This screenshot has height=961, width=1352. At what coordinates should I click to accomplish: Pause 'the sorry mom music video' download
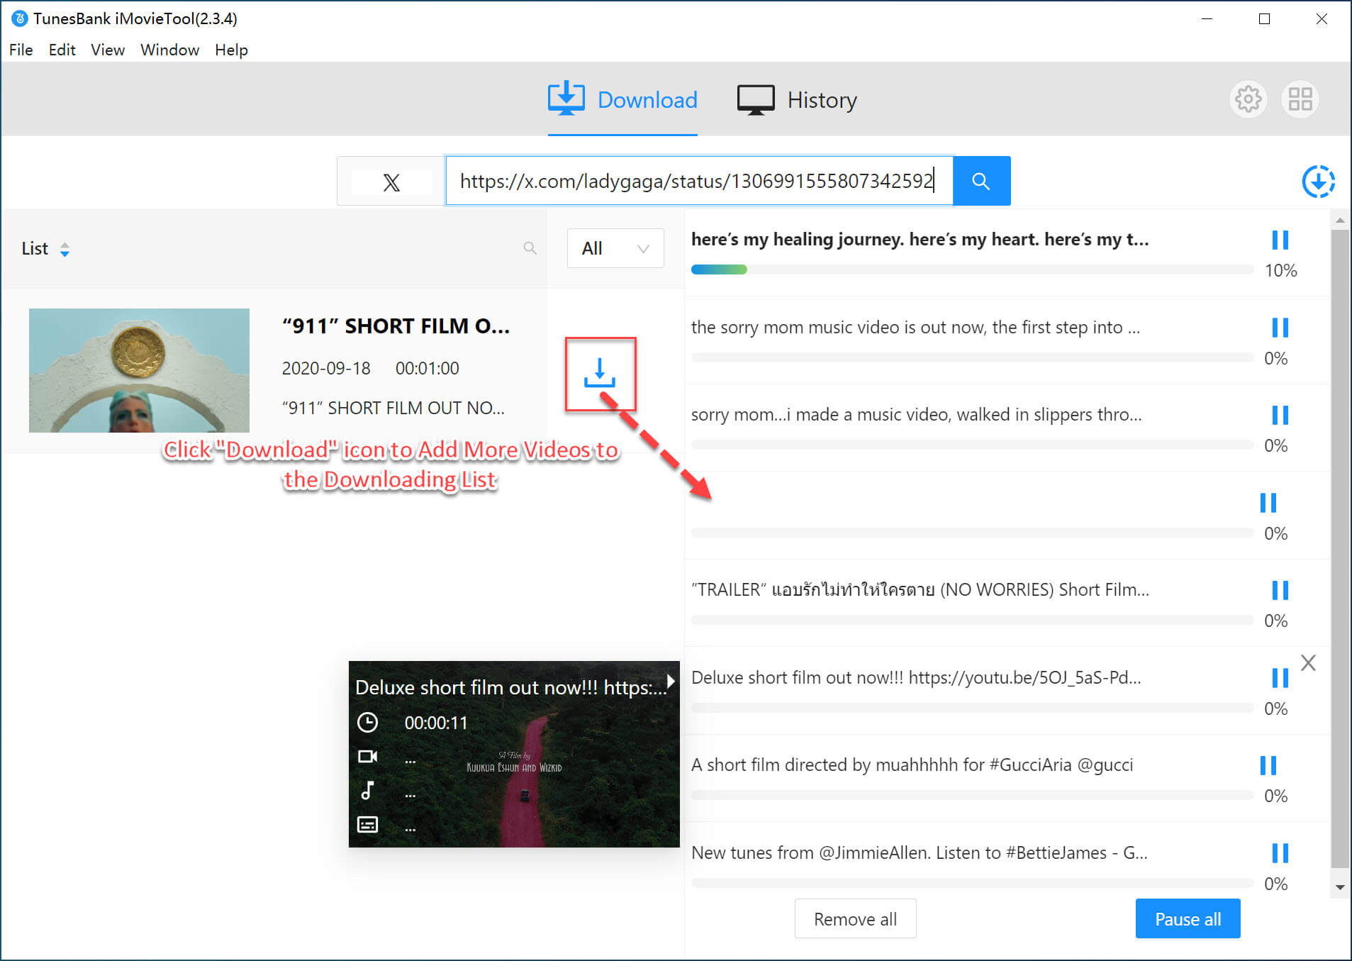coord(1280,328)
